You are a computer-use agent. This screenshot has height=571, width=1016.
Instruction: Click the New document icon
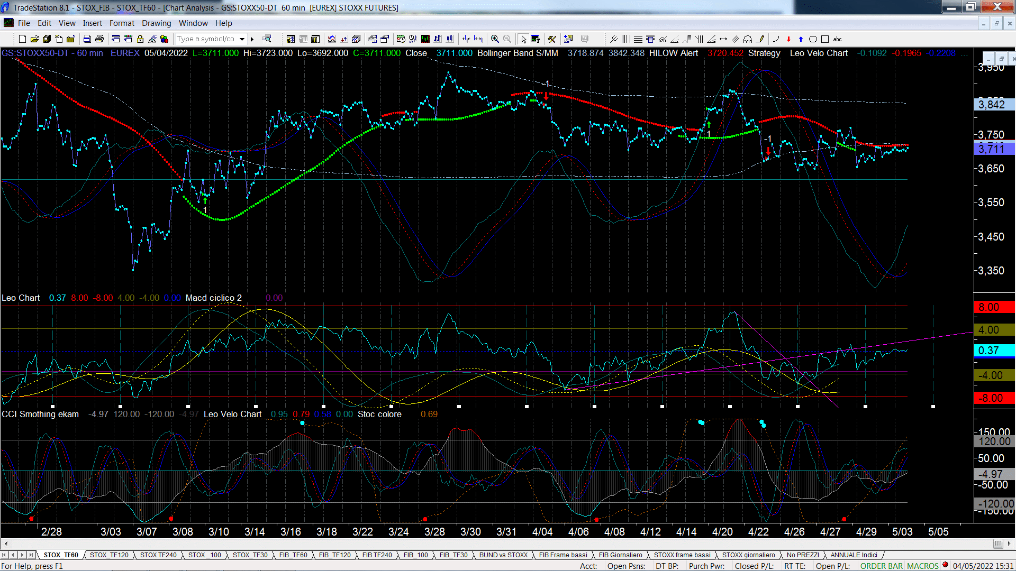point(22,39)
